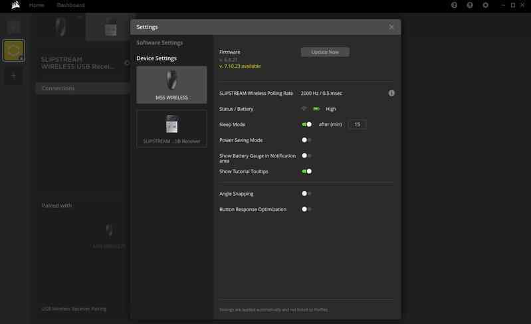The image size is (531, 324).
Task: Click the '2000 Hz / 0.5 msec' polling value
Action: point(322,93)
